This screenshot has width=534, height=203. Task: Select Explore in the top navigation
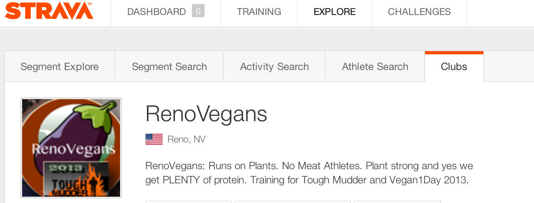(335, 12)
